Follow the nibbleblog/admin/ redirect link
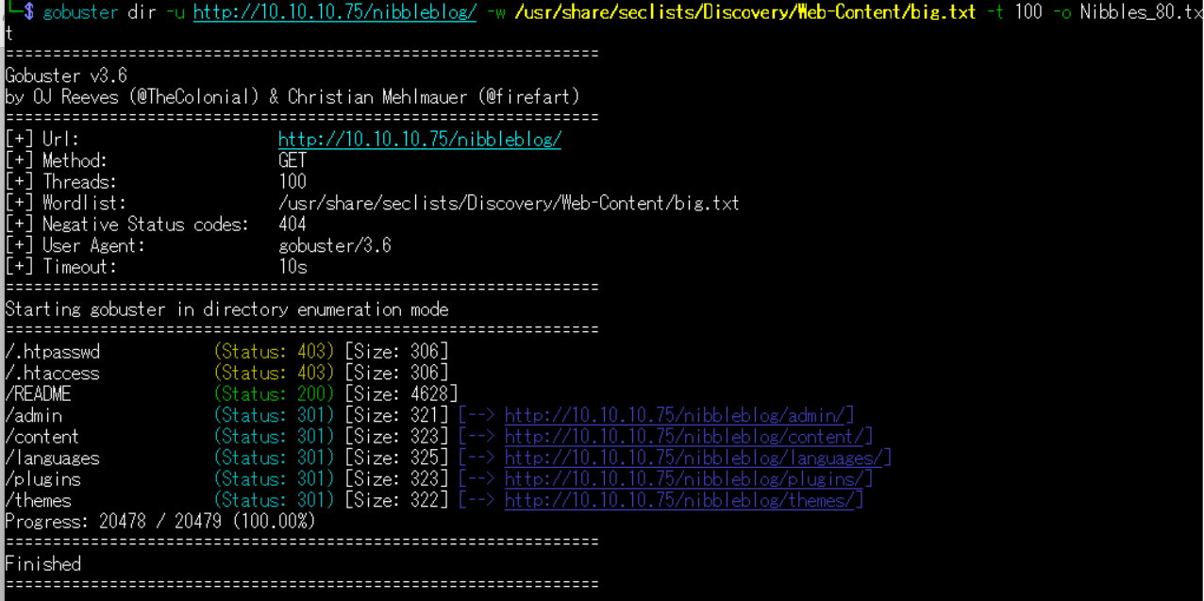The image size is (1204, 601). [x=678, y=415]
